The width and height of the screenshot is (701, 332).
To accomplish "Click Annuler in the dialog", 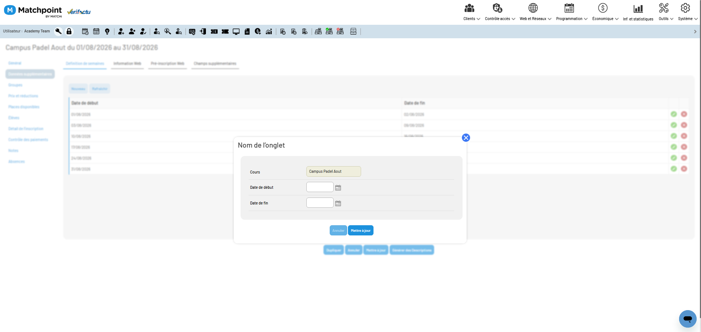I will pyautogui.click(x=338, y=230).
